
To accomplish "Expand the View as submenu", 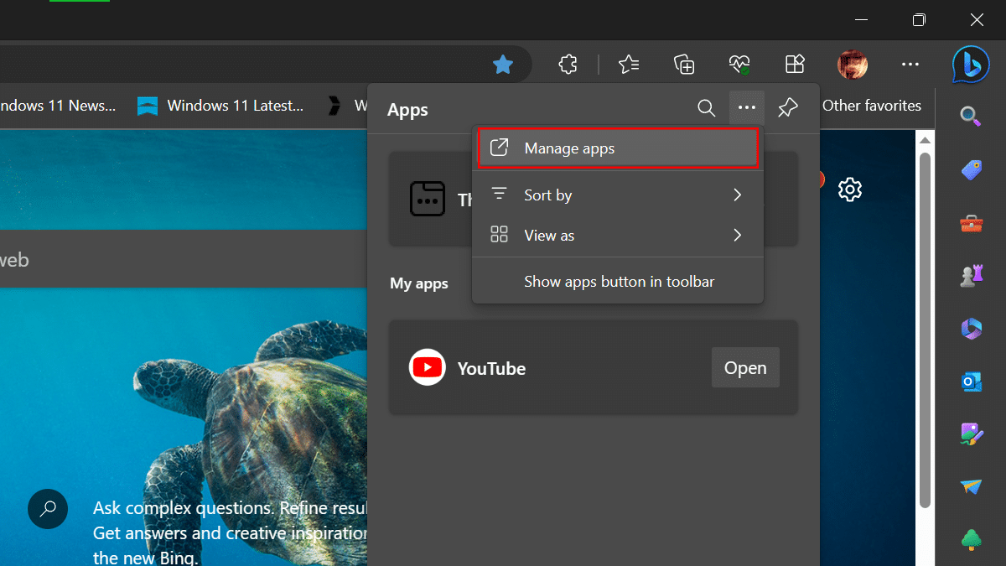I will (618, 236).
